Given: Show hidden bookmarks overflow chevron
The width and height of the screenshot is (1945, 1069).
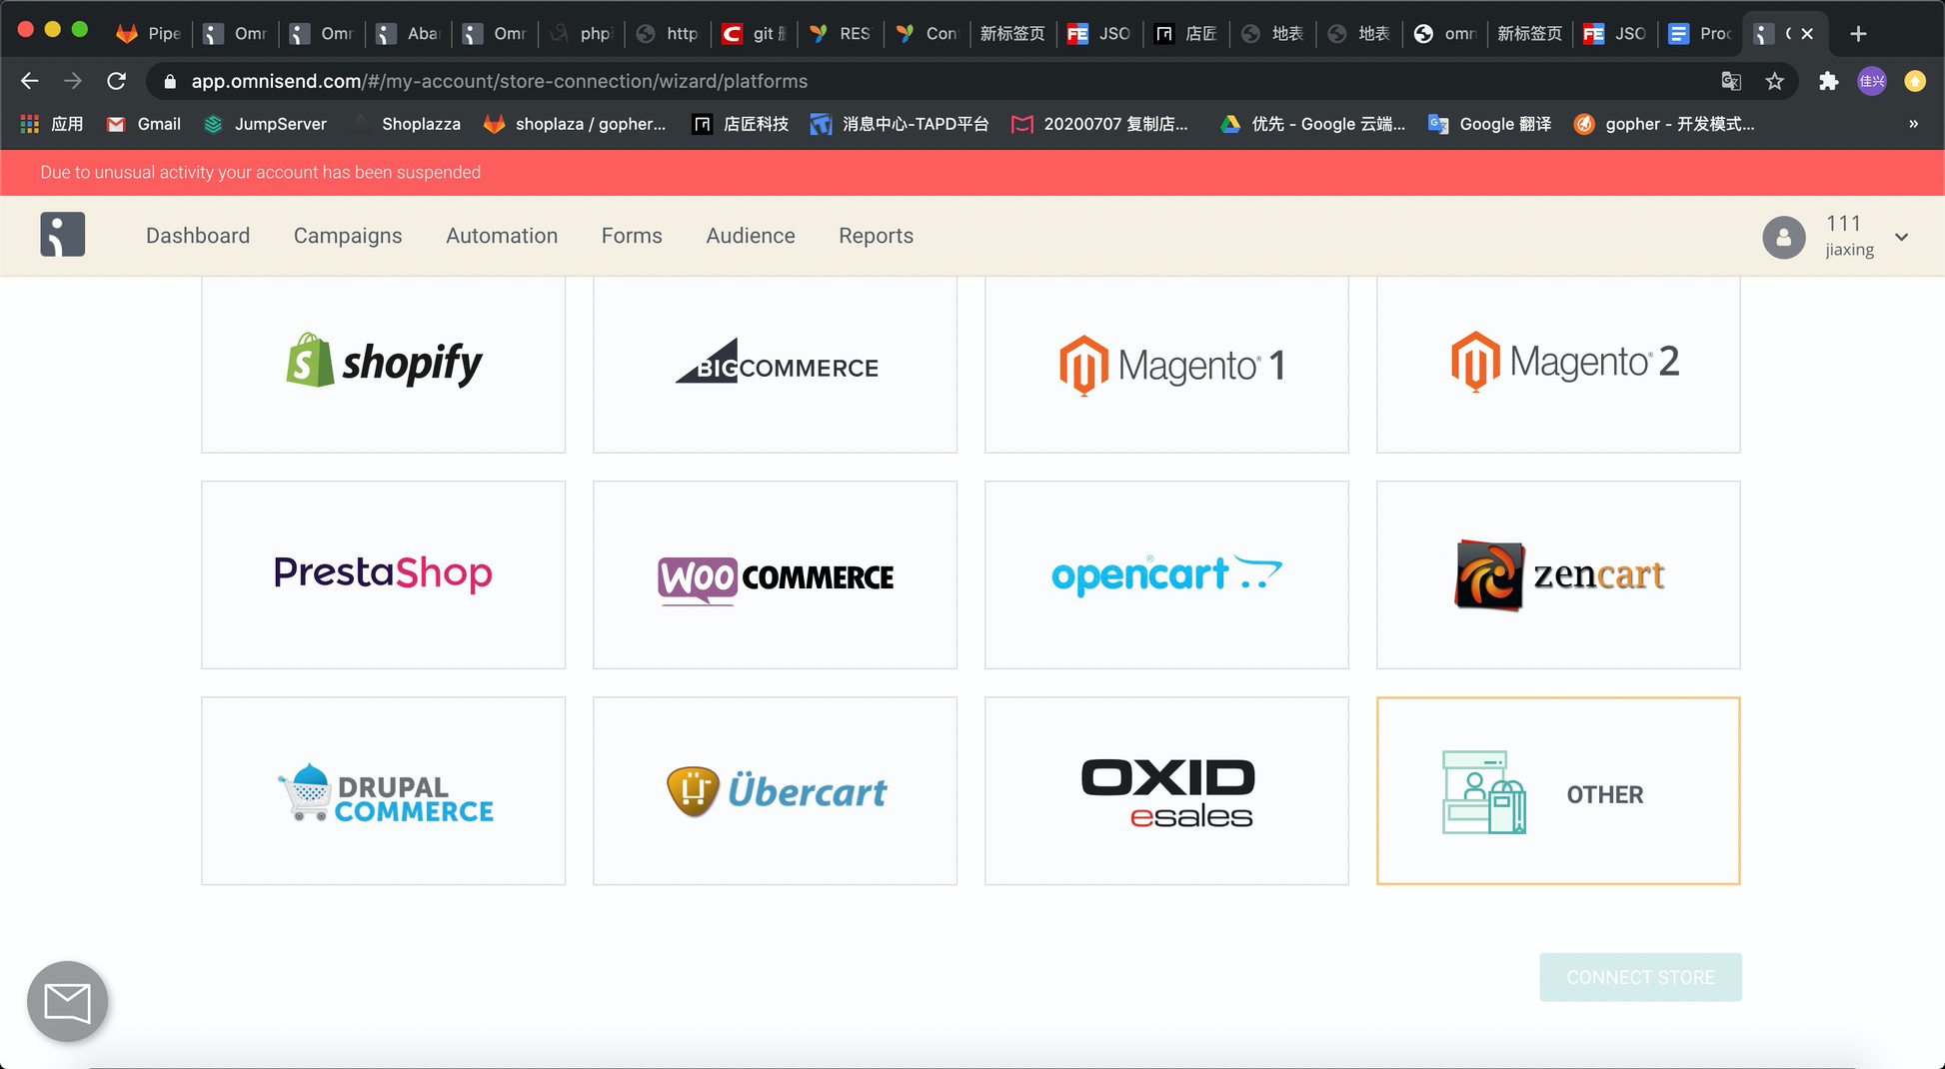Looking at the screenshot, I should coord(1913,124).
